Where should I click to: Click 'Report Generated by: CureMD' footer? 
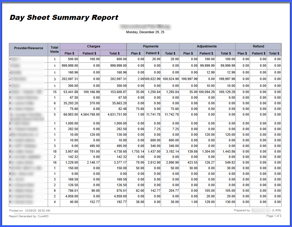pos(29,216)
